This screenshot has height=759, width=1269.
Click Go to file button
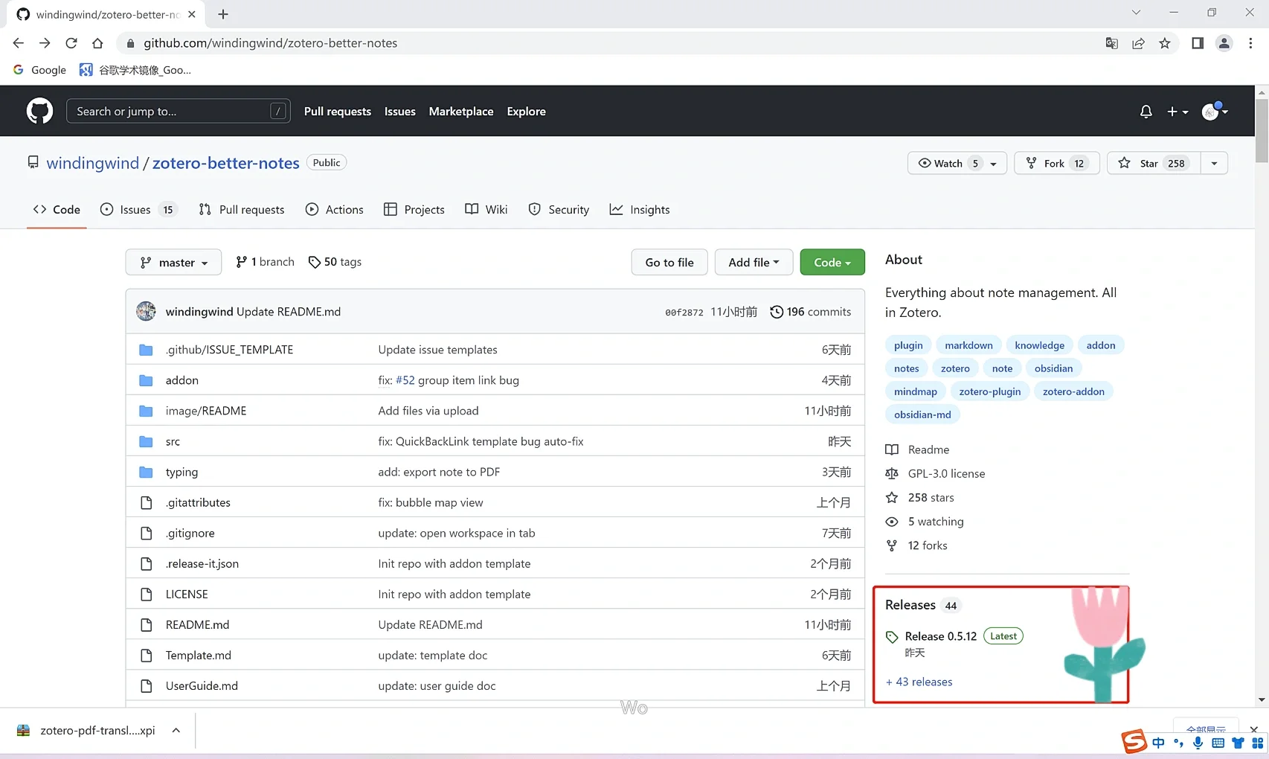669,262
